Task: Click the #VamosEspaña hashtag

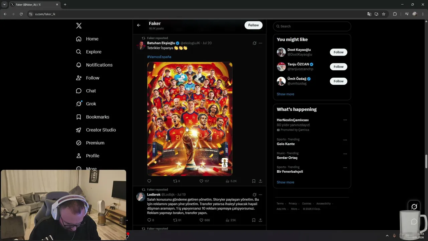Action: [x=159, y=57]
